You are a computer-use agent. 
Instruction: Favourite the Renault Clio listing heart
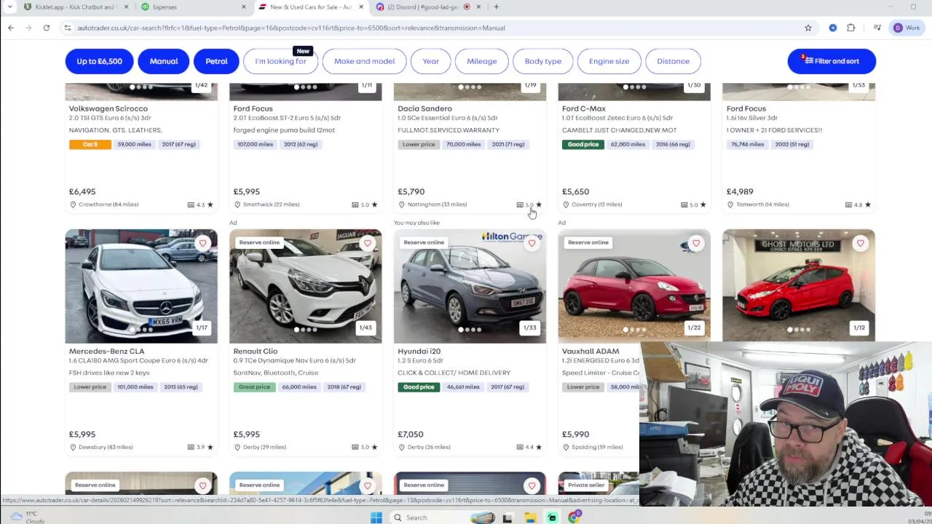coord(367,243)
